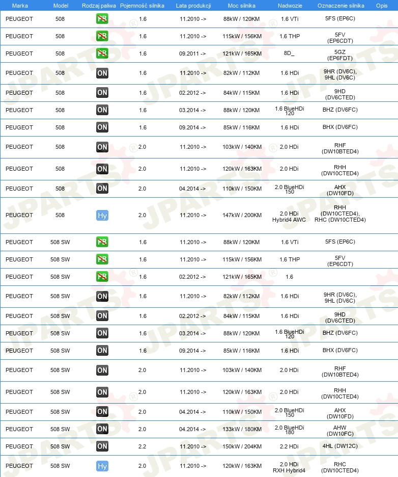Screen dimensions: 398x477
Task: Click PEUGEOT in the 5GZ (EP6FDT) row
Action: point(19,54)
